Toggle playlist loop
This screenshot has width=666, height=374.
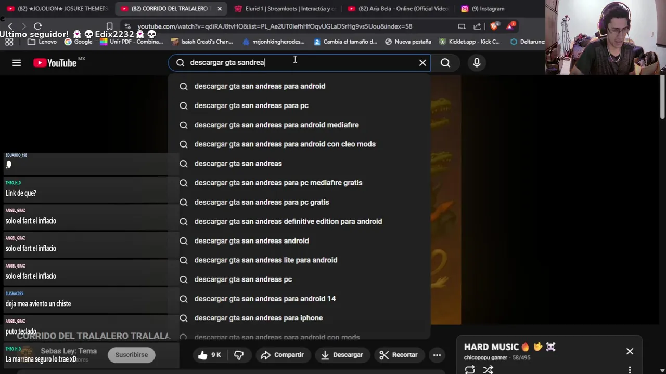click(x=470, y=369)
